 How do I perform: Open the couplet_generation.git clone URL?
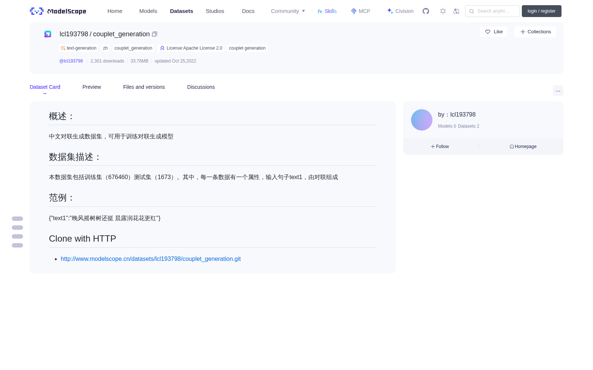pos(151,259)
